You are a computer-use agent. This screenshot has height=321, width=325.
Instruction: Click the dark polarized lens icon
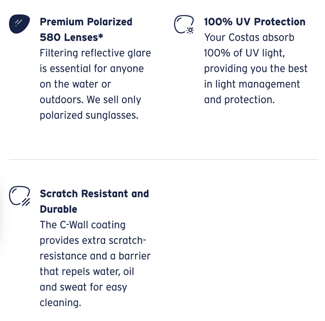click(19, 24)
